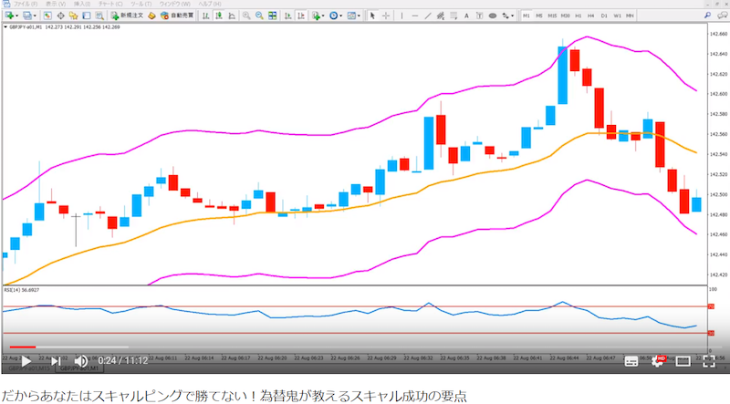Viewport: 730px width, 404px height.
Task: Click the 新規注文 new order button
Action: (x=127, y=16)
